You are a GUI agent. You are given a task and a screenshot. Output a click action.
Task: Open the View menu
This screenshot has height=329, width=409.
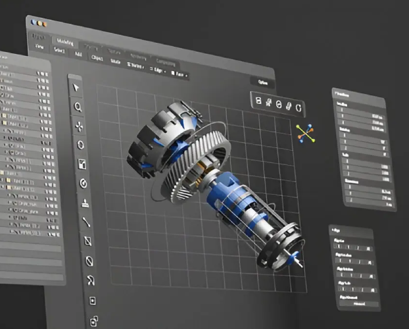tap(39, 47)
